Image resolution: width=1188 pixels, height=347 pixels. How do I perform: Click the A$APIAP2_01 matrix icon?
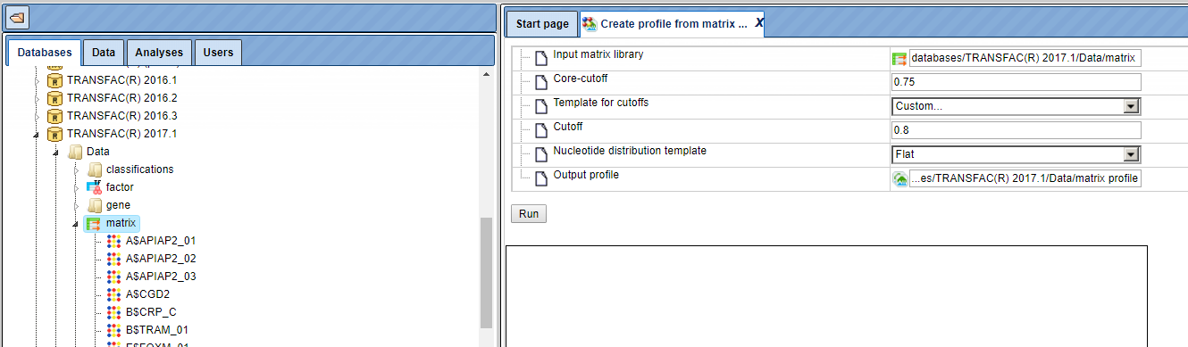click(113, 241)
